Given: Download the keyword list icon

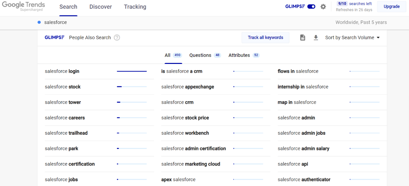Looking at the screenshot, I should [316, 38].
